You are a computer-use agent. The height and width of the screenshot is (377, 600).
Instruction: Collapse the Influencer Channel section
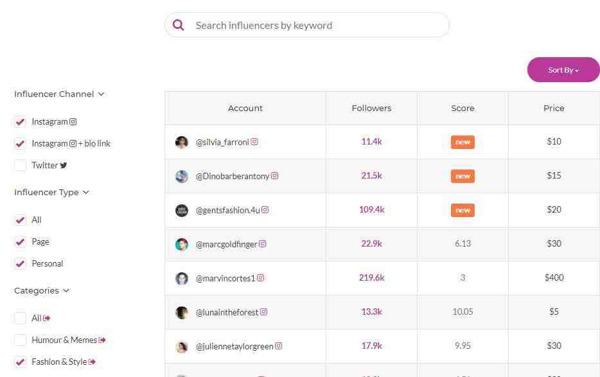(101, 94)
